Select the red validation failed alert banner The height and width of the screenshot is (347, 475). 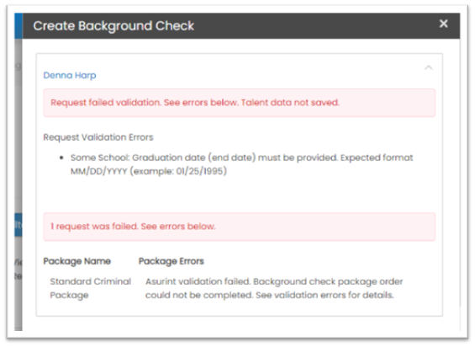240,103
